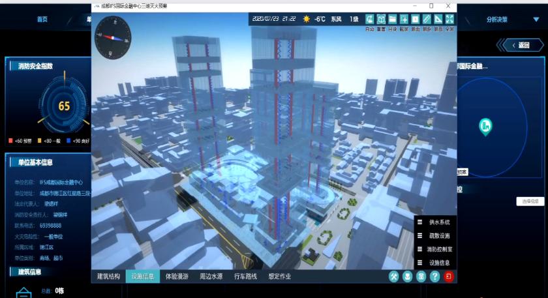Switch to the 行车路线 tab
The height and width of the screenshot is (298, 548).
[x=245, y=276]
